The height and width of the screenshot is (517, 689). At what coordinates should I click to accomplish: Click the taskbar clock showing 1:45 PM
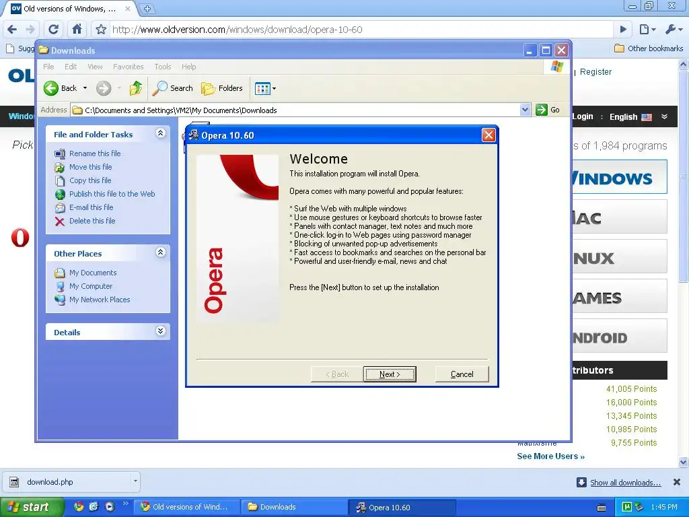(664, 507)
